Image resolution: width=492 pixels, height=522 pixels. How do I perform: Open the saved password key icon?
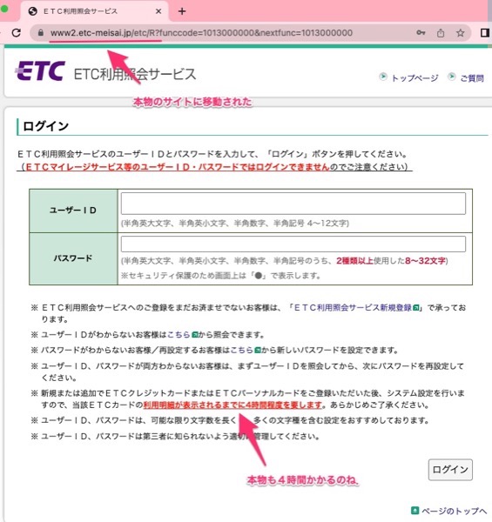421,33
